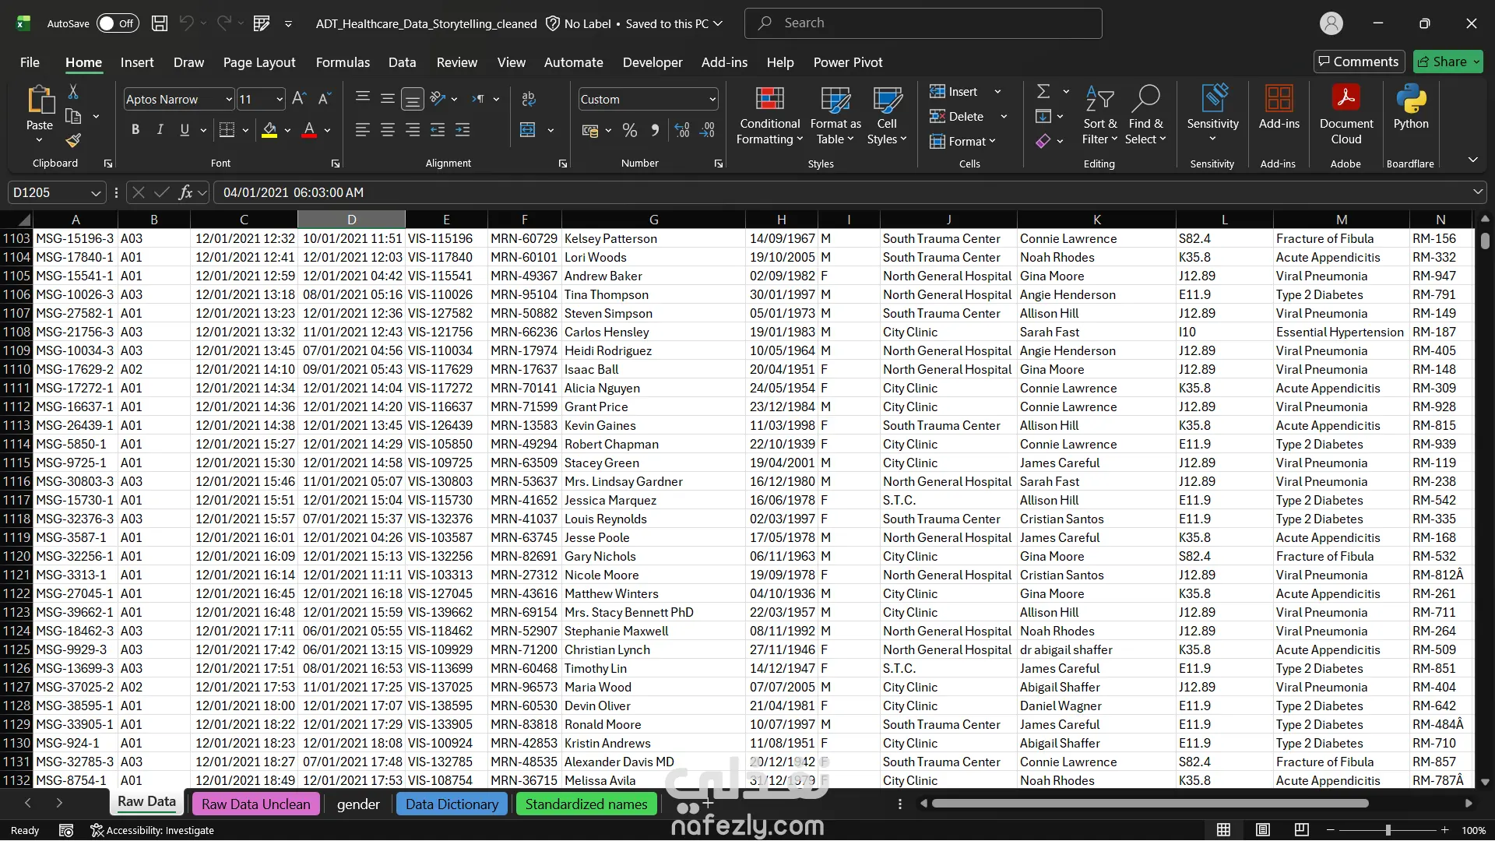The width and height of the screenshot is (1495, 841).
Task: Open the font name dropdown
Action: 229,100
